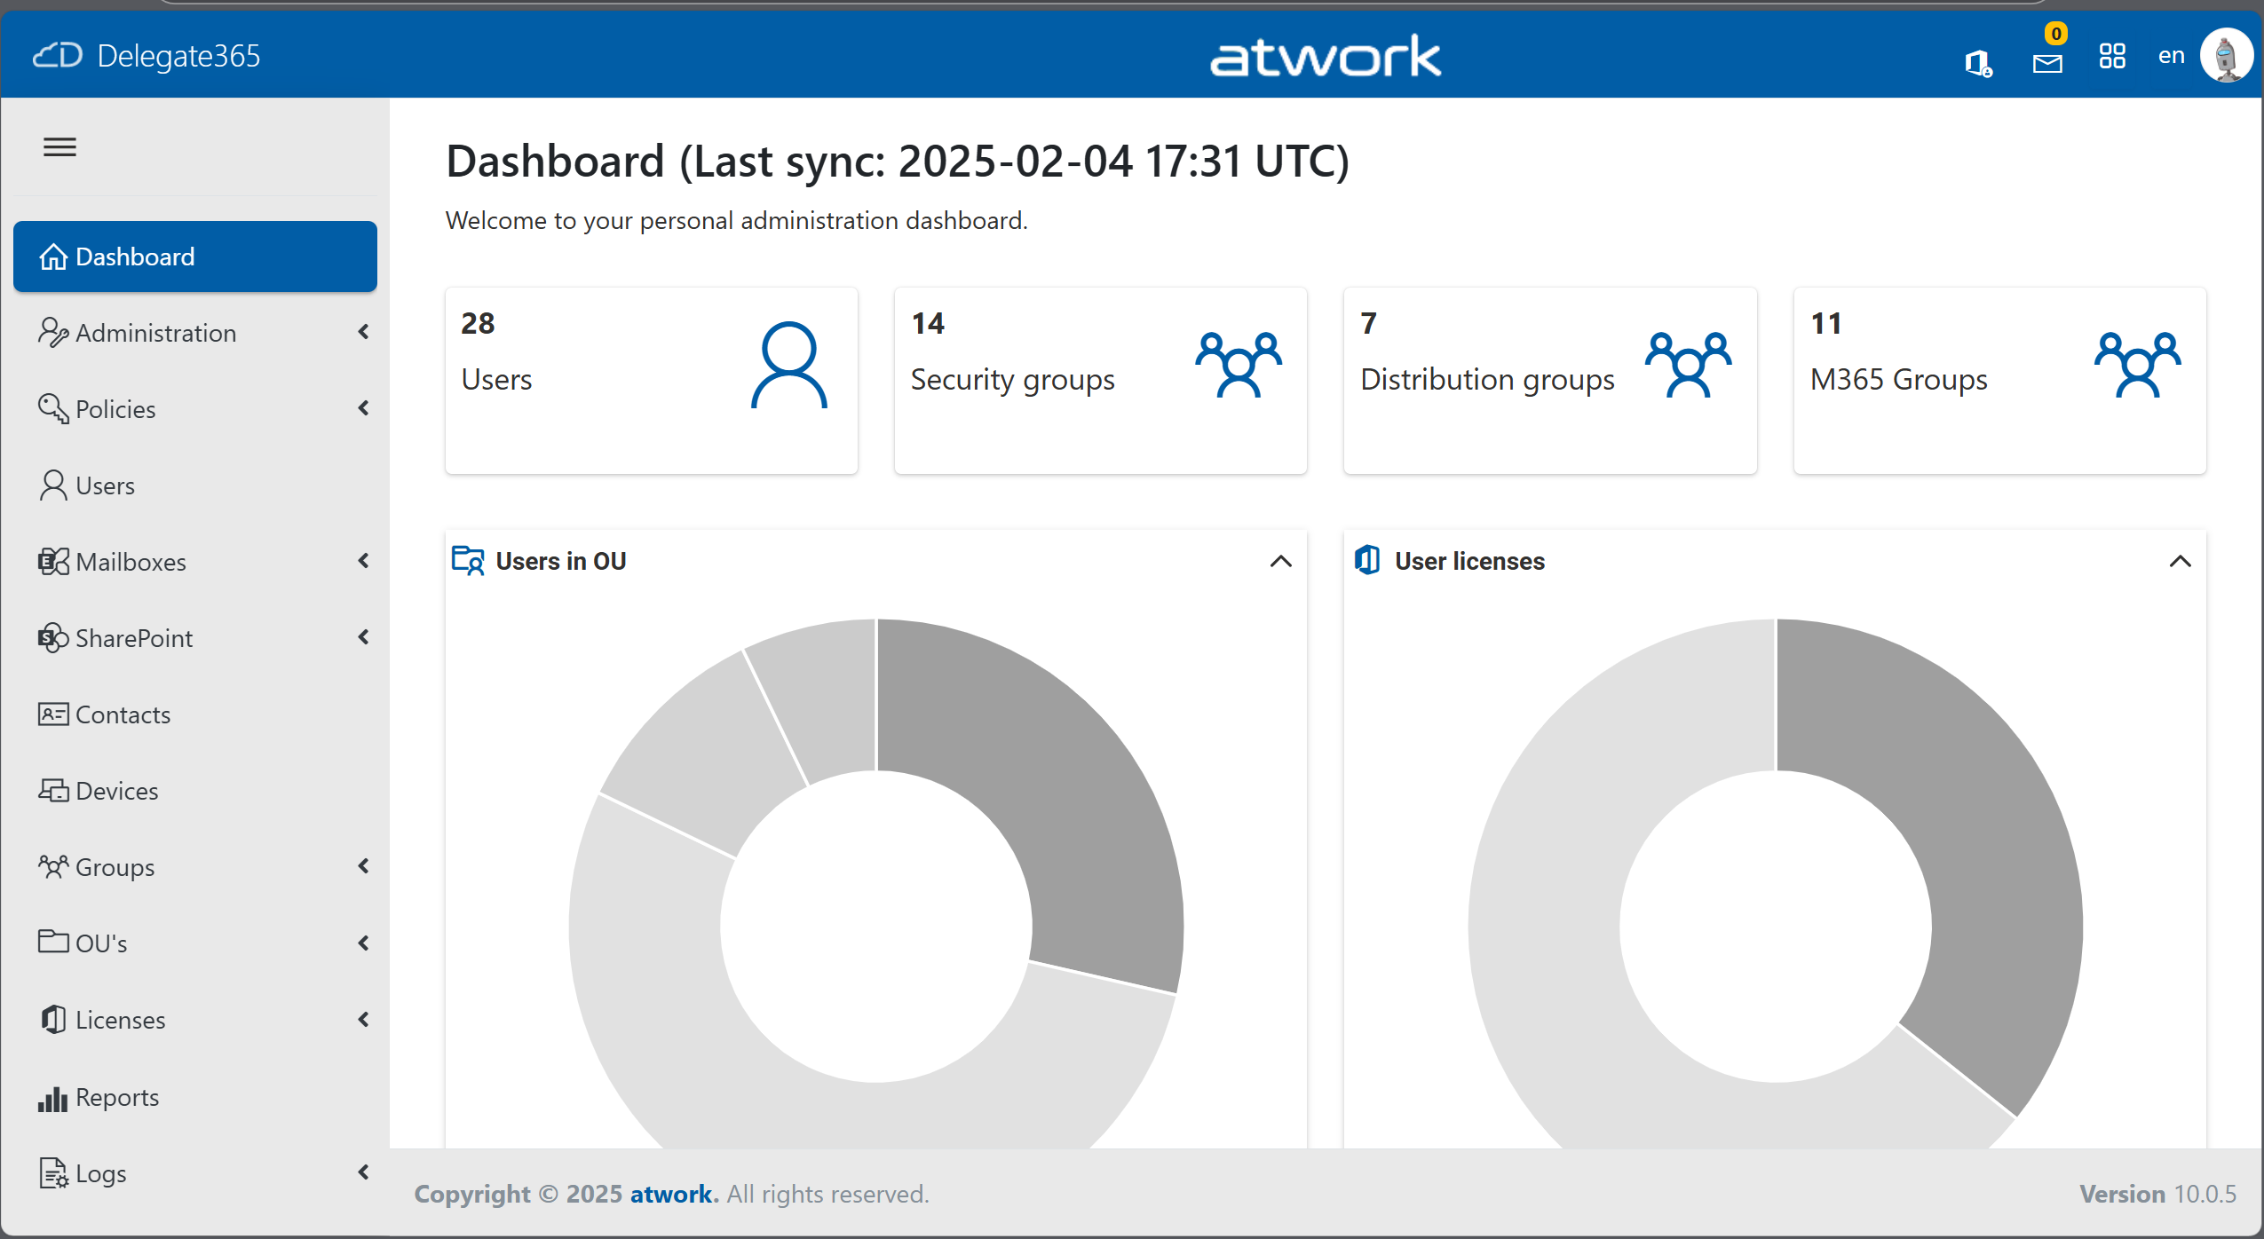Click the atwork logo in header
Image resolution: width=2264 pixels, height=1239 pixels.
pyautogui.click(x=1326, y=56)
